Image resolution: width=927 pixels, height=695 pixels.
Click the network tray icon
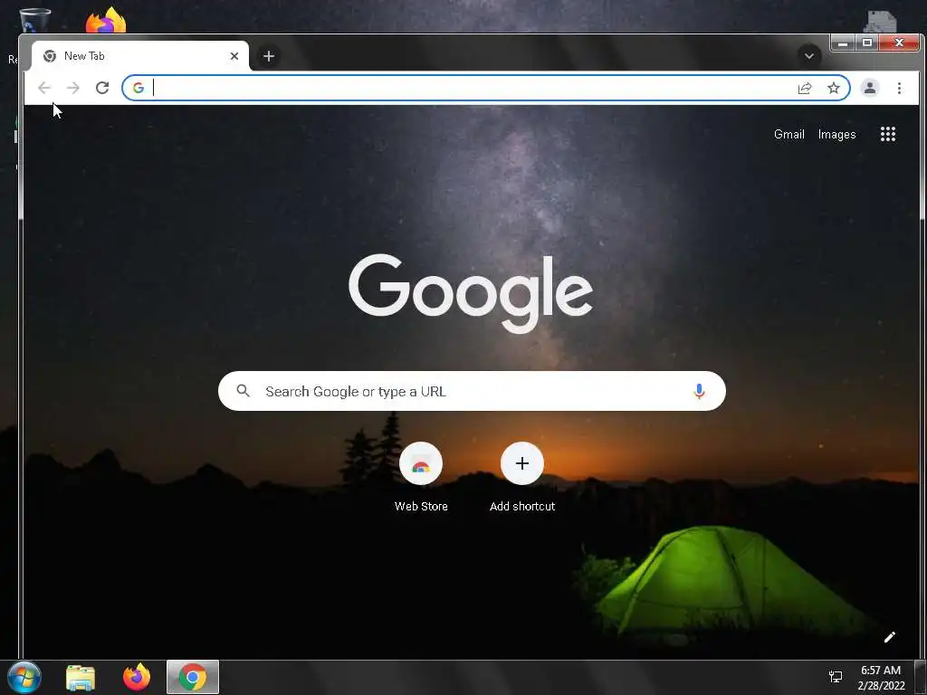tap(836, 677)
